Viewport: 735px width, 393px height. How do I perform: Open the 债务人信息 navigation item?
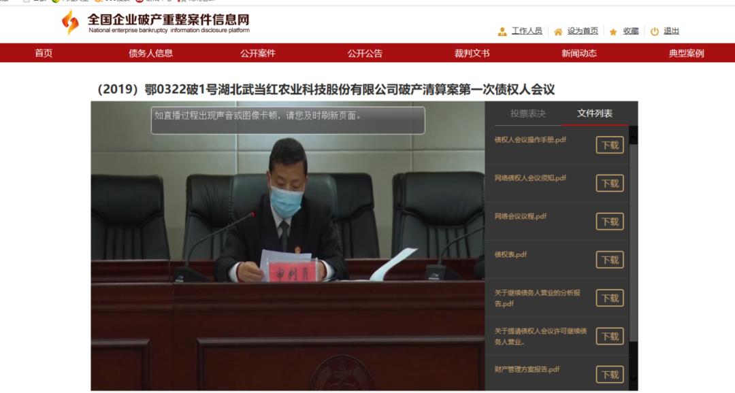151,53
